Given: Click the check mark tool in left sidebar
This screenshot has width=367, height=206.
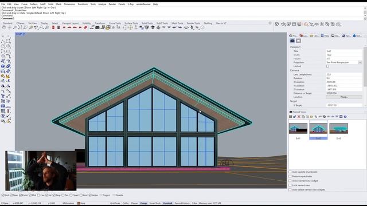Looking at the screenshot, I should point(8,116).
